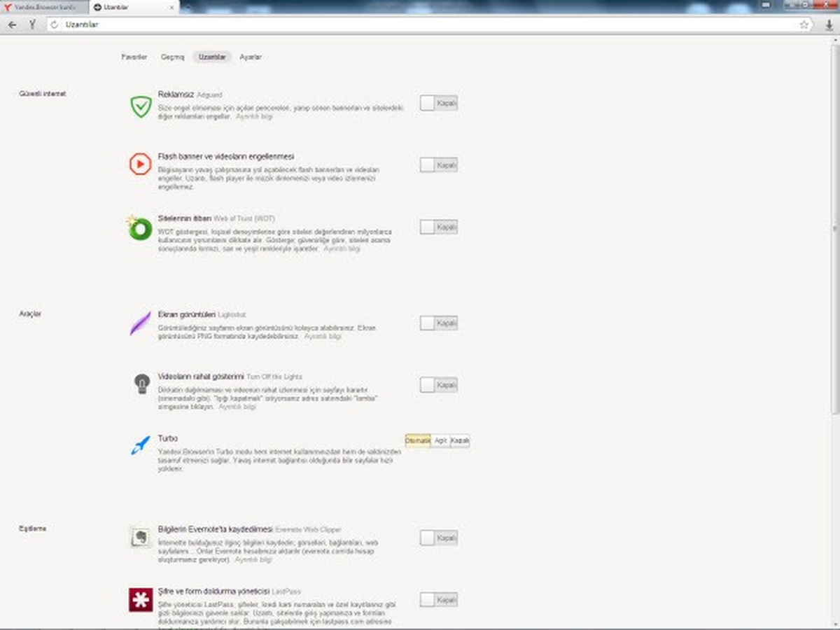This screenshot has width=840, height=630.
Task: Open downloads with the arrow icon
Action: [829, 24]
